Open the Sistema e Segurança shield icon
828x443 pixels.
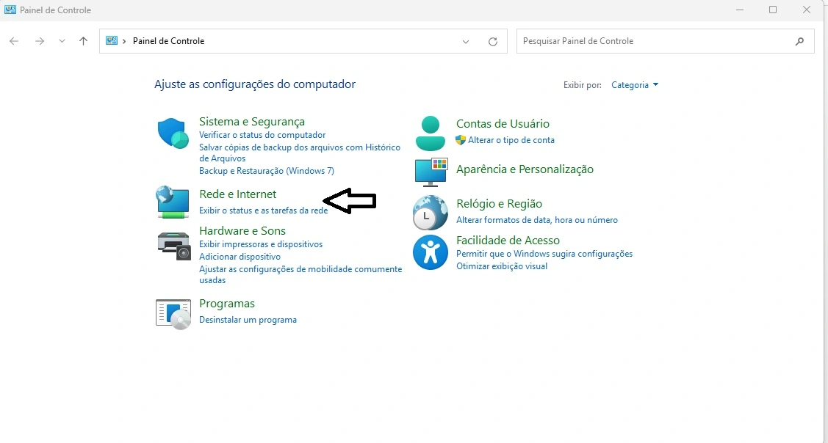173,134
